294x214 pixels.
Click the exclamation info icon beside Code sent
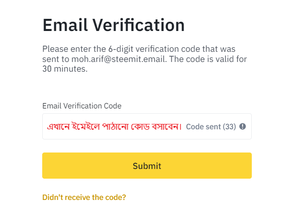coord(243,126)
